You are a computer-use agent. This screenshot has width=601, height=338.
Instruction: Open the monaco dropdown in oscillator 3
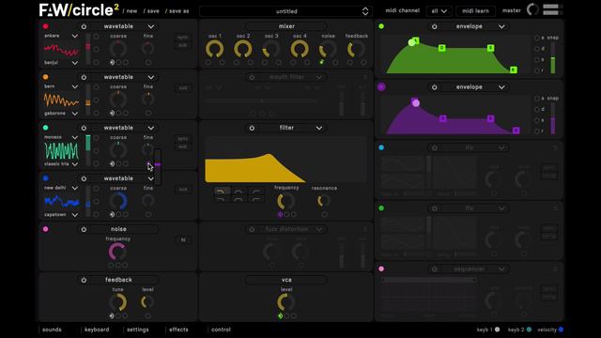pyautogui.click(x=61, y=137)
